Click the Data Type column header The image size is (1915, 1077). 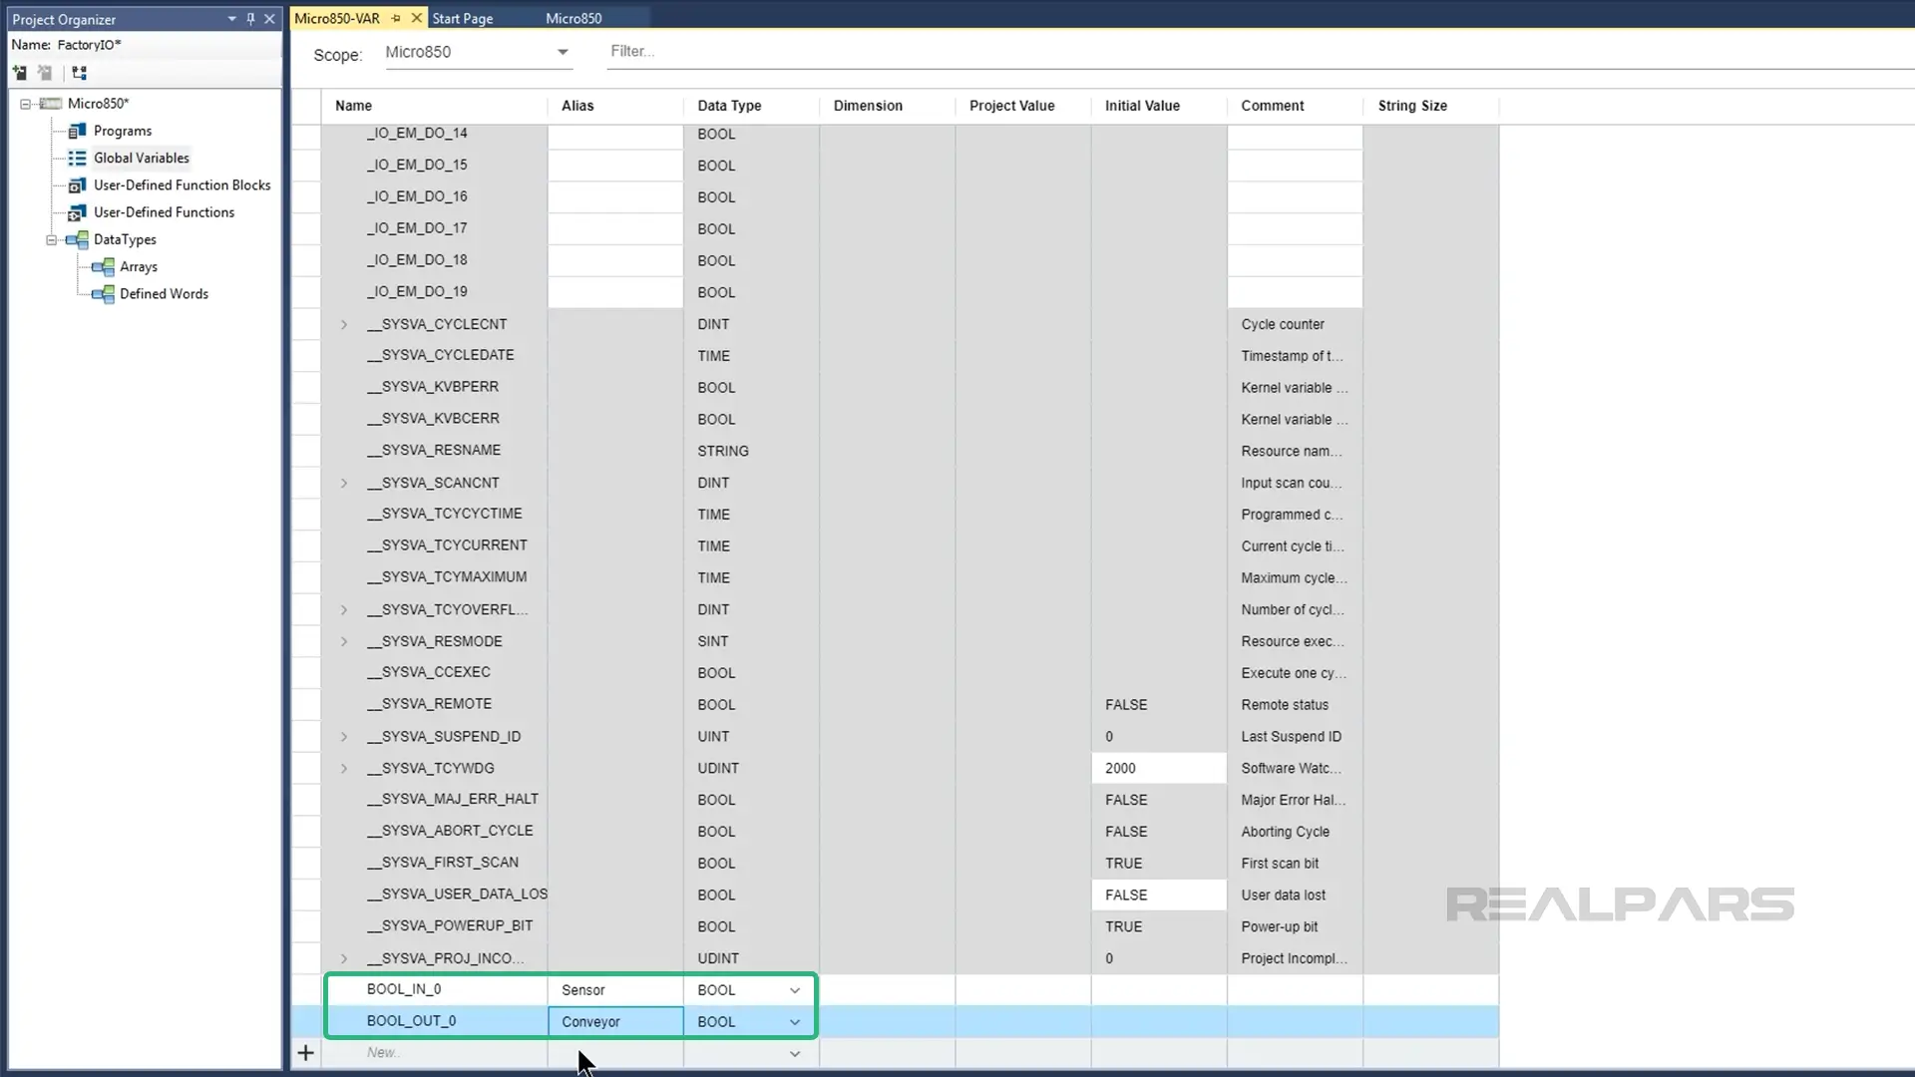(x=751, y=106)
